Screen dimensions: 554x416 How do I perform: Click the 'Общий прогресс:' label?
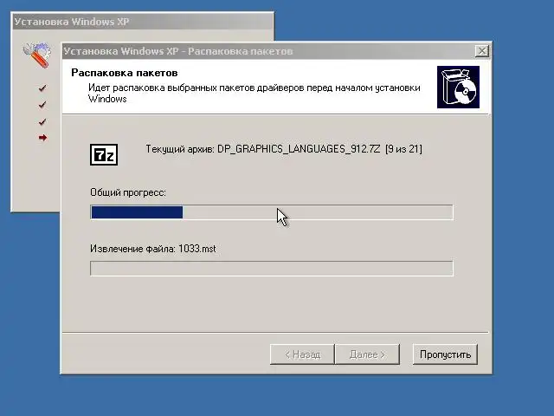coord(128,192)
